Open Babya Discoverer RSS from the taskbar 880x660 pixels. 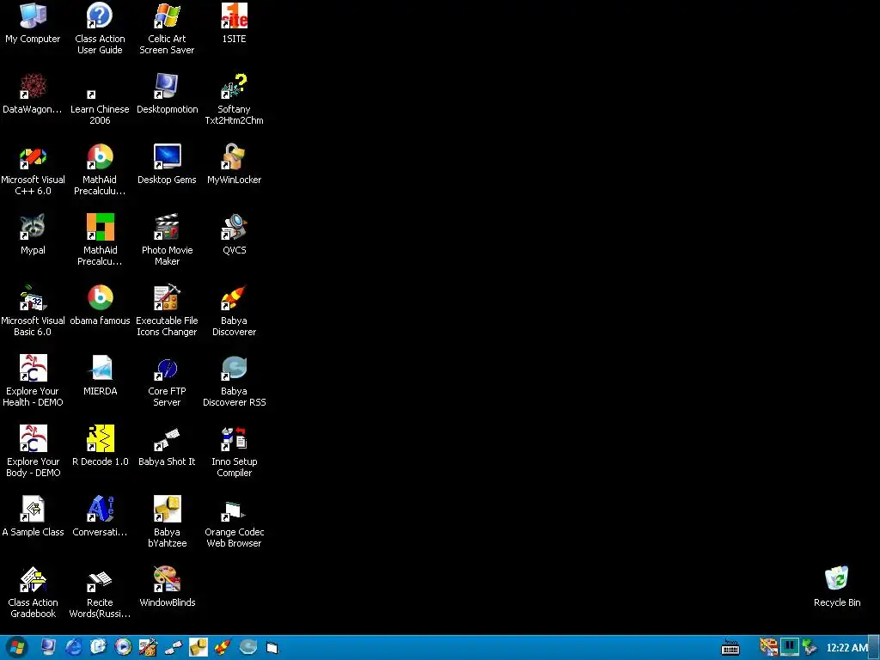tap(248, 647)
